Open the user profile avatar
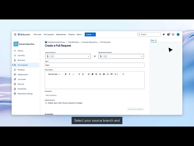The height and width of the screenshot is (146, 194). coord(178,34)
